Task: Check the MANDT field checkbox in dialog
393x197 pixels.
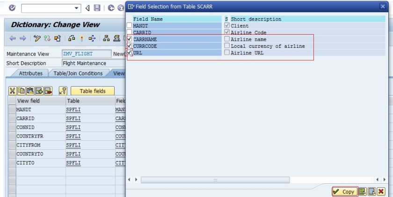Action: [129, 25]
